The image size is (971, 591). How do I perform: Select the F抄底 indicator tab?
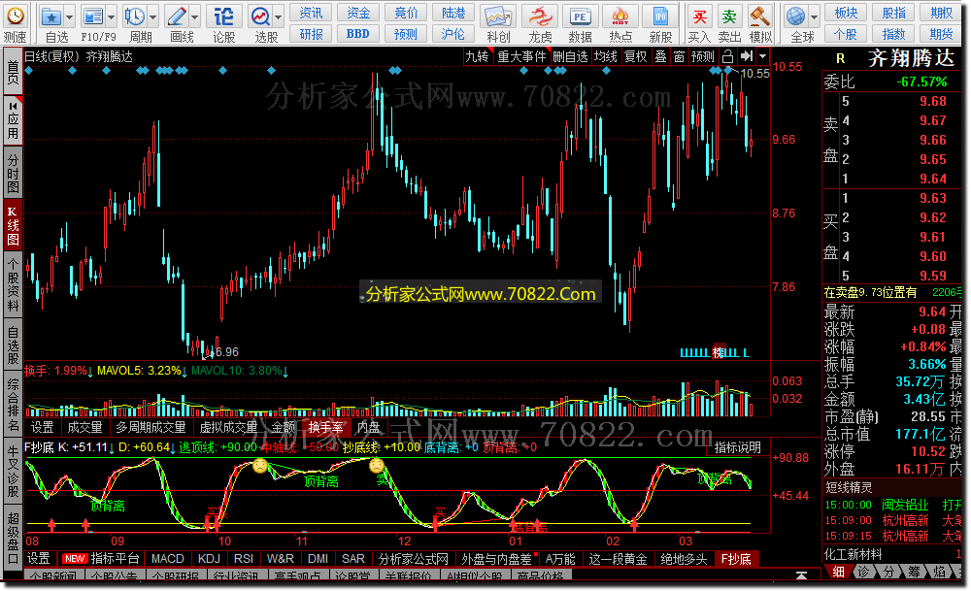click(x=736, y=559)
